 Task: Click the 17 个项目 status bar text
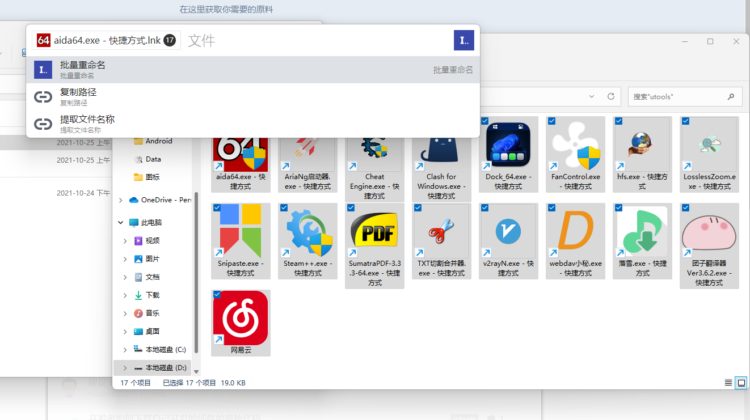[136, 383]
